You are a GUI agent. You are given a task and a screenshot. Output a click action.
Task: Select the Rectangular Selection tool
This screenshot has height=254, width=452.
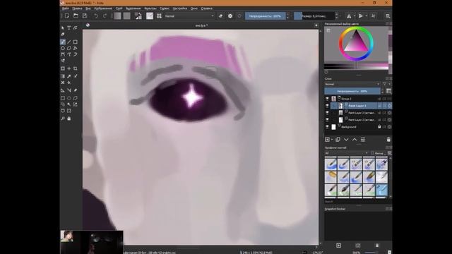click(63, 98)
